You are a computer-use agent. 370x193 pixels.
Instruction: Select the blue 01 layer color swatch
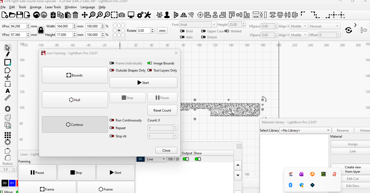[x=12, y=183]
